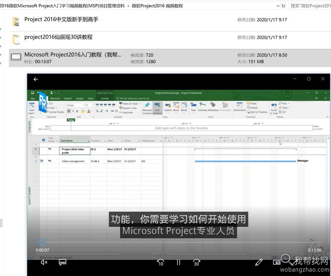
Task: Open the Gantt Chart view button
Action: (x=32, y=108)
